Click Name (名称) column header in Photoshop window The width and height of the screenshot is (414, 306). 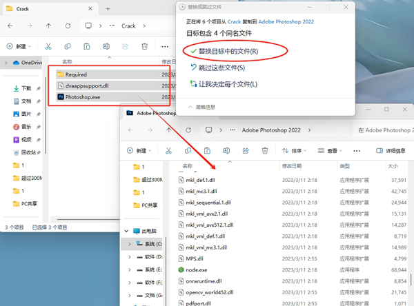pos(188,166)
